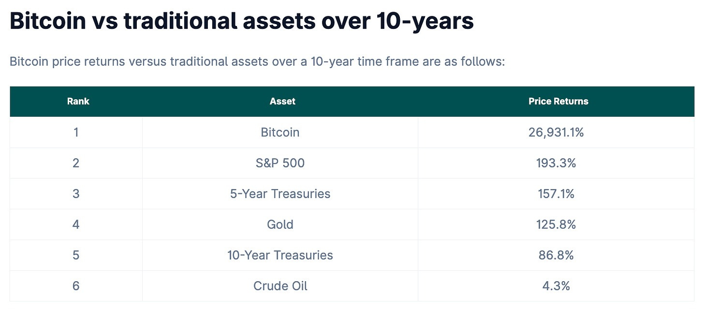
Task: Select the 10-Year Treasuries cell
Action: (x=280, y=255)
